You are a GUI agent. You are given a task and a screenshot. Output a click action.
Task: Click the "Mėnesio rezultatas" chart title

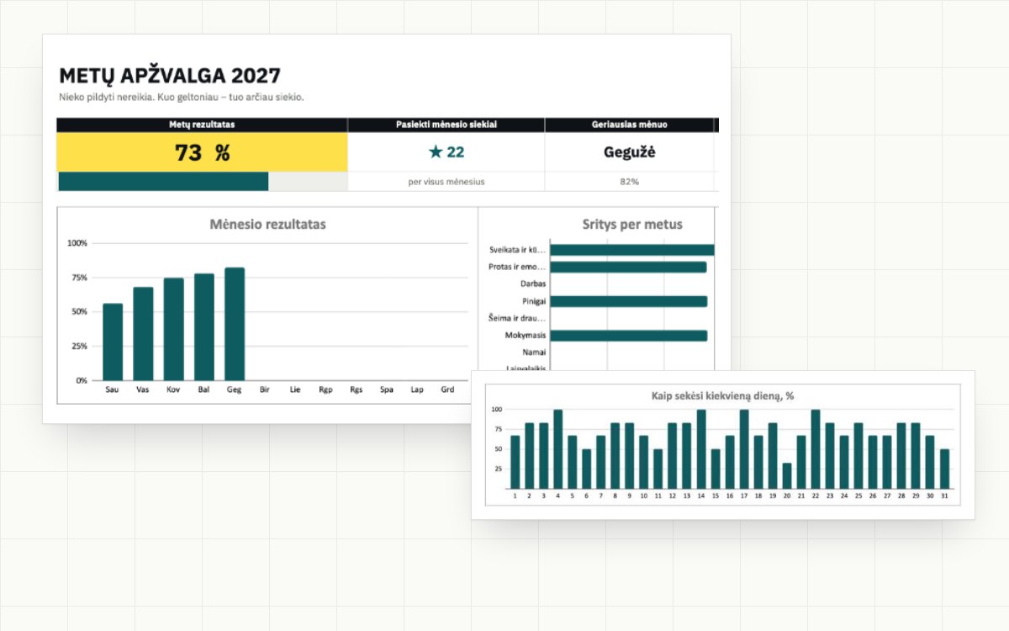click(267, 225)
